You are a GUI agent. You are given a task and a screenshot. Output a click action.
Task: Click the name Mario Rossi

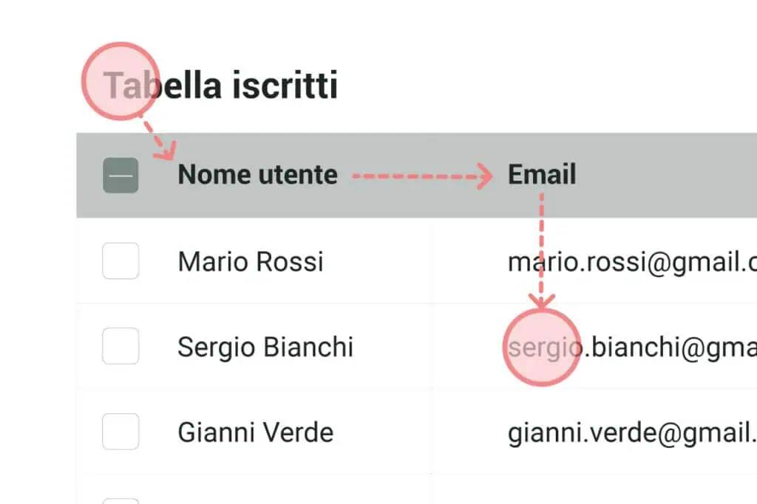[251, 261]
